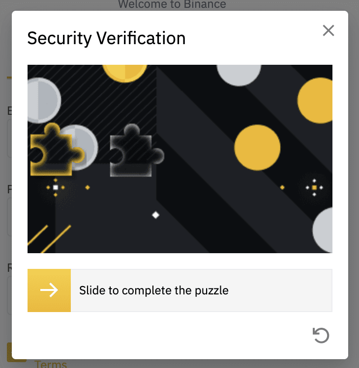The height and width of the screenshot is (368, 359).
Task: Click the yellow circle on puzzle's right edge
Action: tap(316, 100)
